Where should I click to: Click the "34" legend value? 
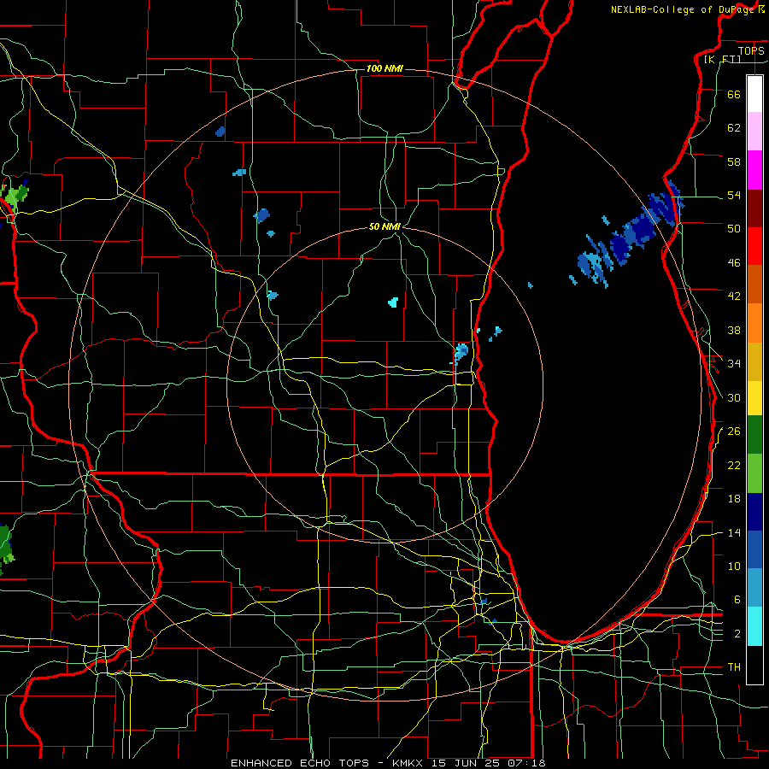coord(734,364)
